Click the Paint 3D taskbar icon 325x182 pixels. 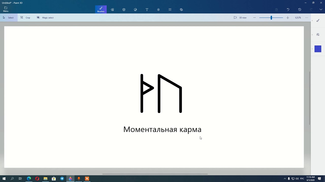70,179
